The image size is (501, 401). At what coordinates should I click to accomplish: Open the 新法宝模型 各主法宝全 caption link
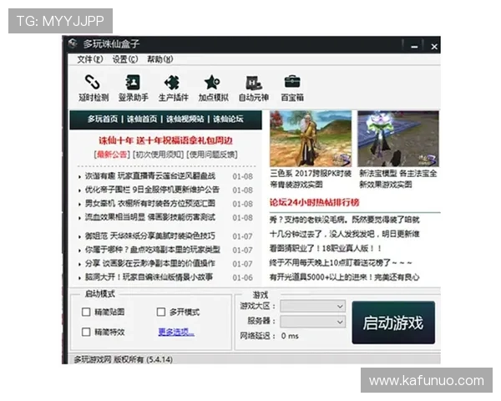point(398,179)
